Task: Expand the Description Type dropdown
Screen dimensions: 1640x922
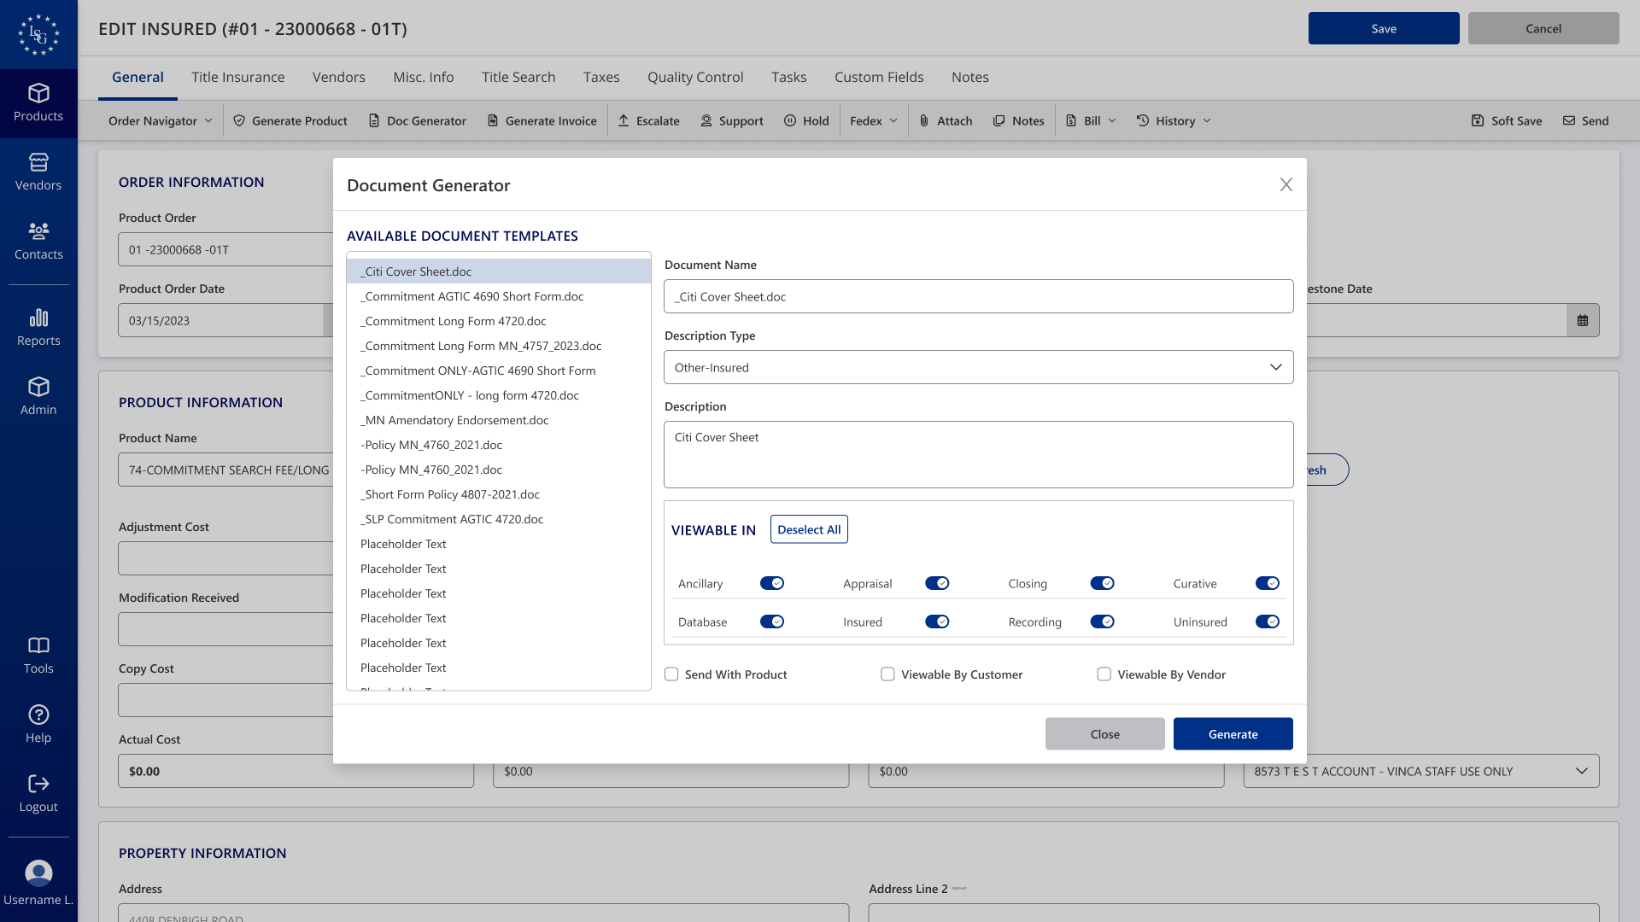Action: coord(978,367)
